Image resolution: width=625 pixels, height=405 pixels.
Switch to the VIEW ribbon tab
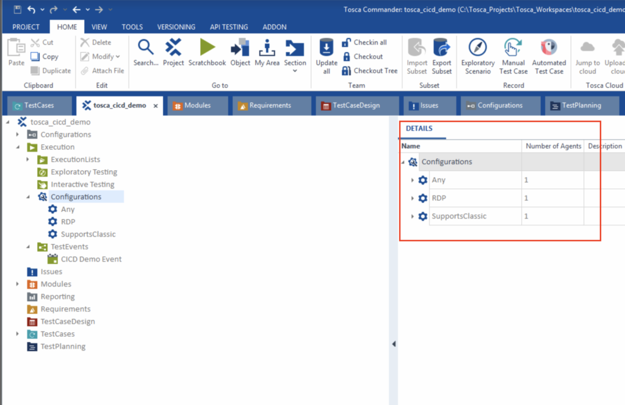click(99, 27)
